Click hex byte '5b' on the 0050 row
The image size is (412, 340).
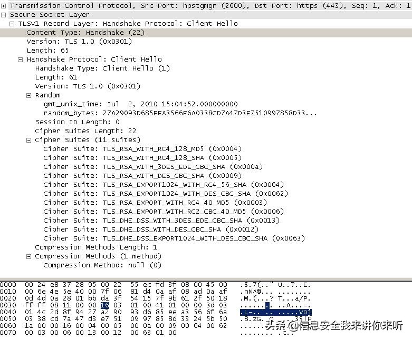210,319
